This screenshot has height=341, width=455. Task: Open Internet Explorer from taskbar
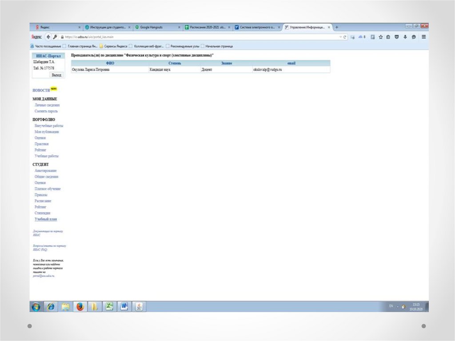[x=51, y=307]
